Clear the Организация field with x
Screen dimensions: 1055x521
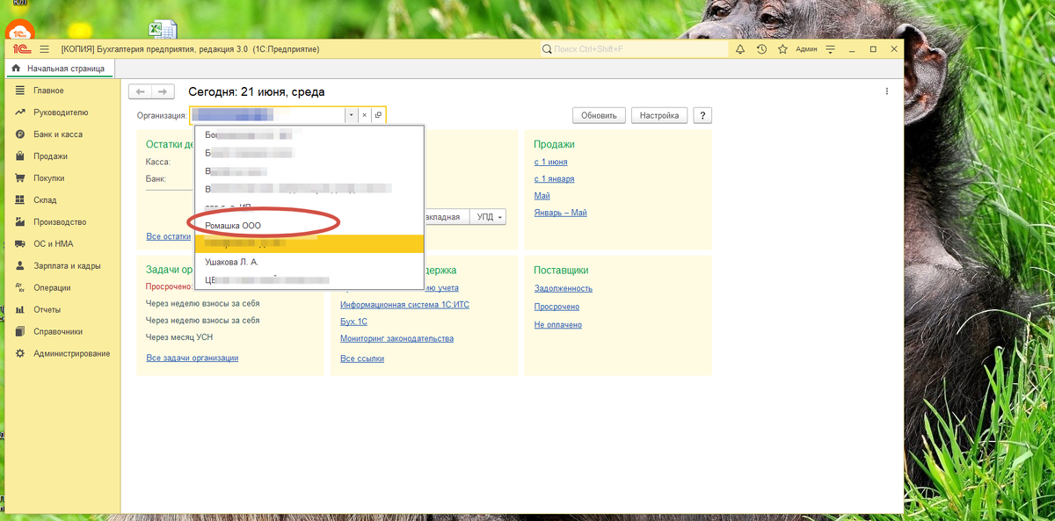pyautogui.click(x=364, y=115)
